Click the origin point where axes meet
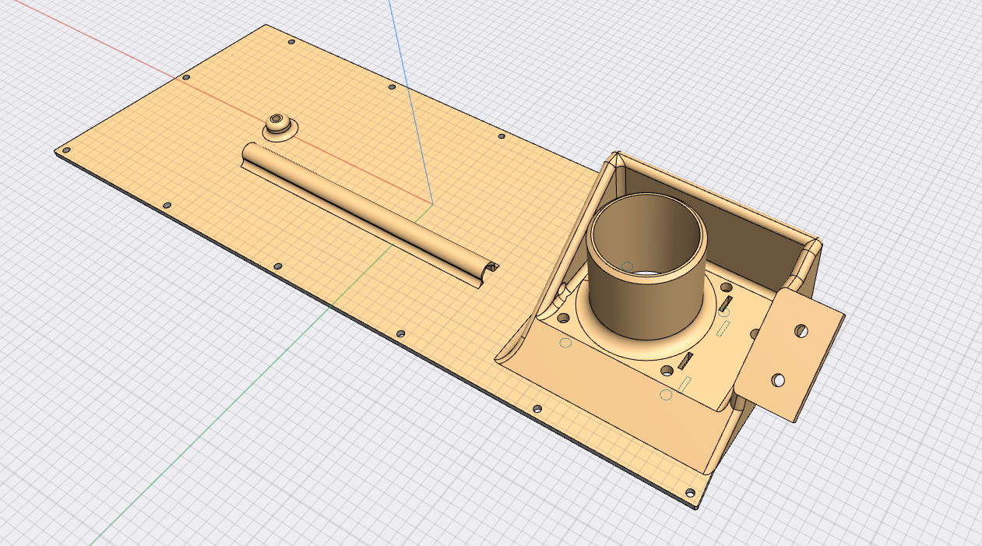Viewport: 982px width, 546px height. coord(431,204)
